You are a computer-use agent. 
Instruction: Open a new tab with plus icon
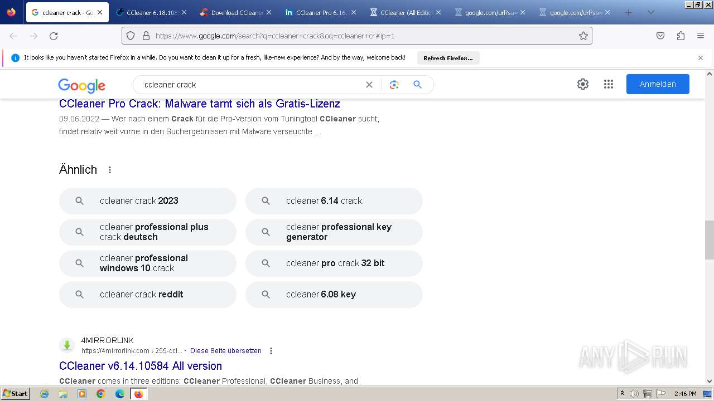[x=629, y=12]
